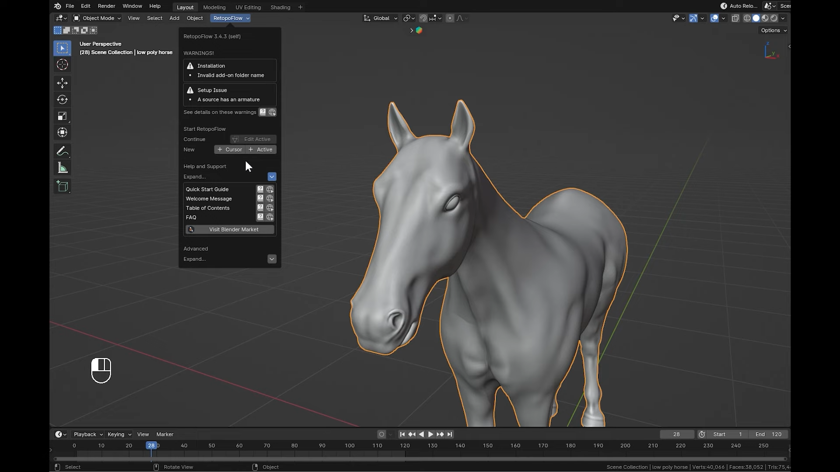The width and height of the screenshot is (840, 472).
Task: Open the RetopoFlow menu in the header
Action: coord(230,18)
